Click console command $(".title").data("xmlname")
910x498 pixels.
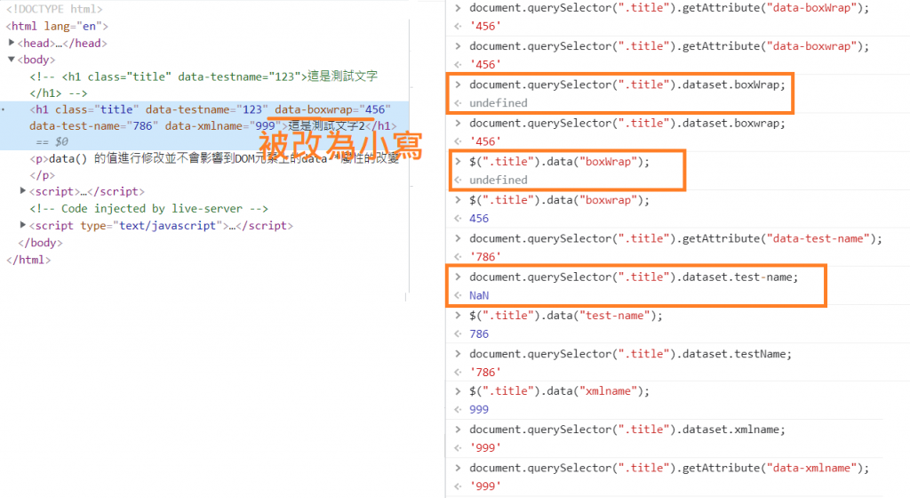pos(560,390)
